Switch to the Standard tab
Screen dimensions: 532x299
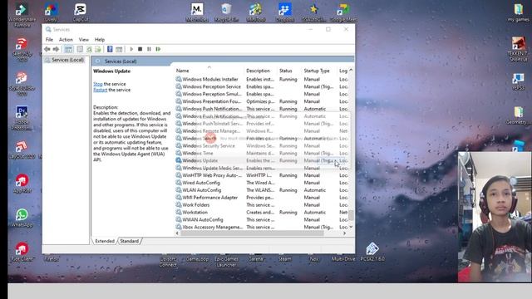pyautogui.click(x=130, y=241)
